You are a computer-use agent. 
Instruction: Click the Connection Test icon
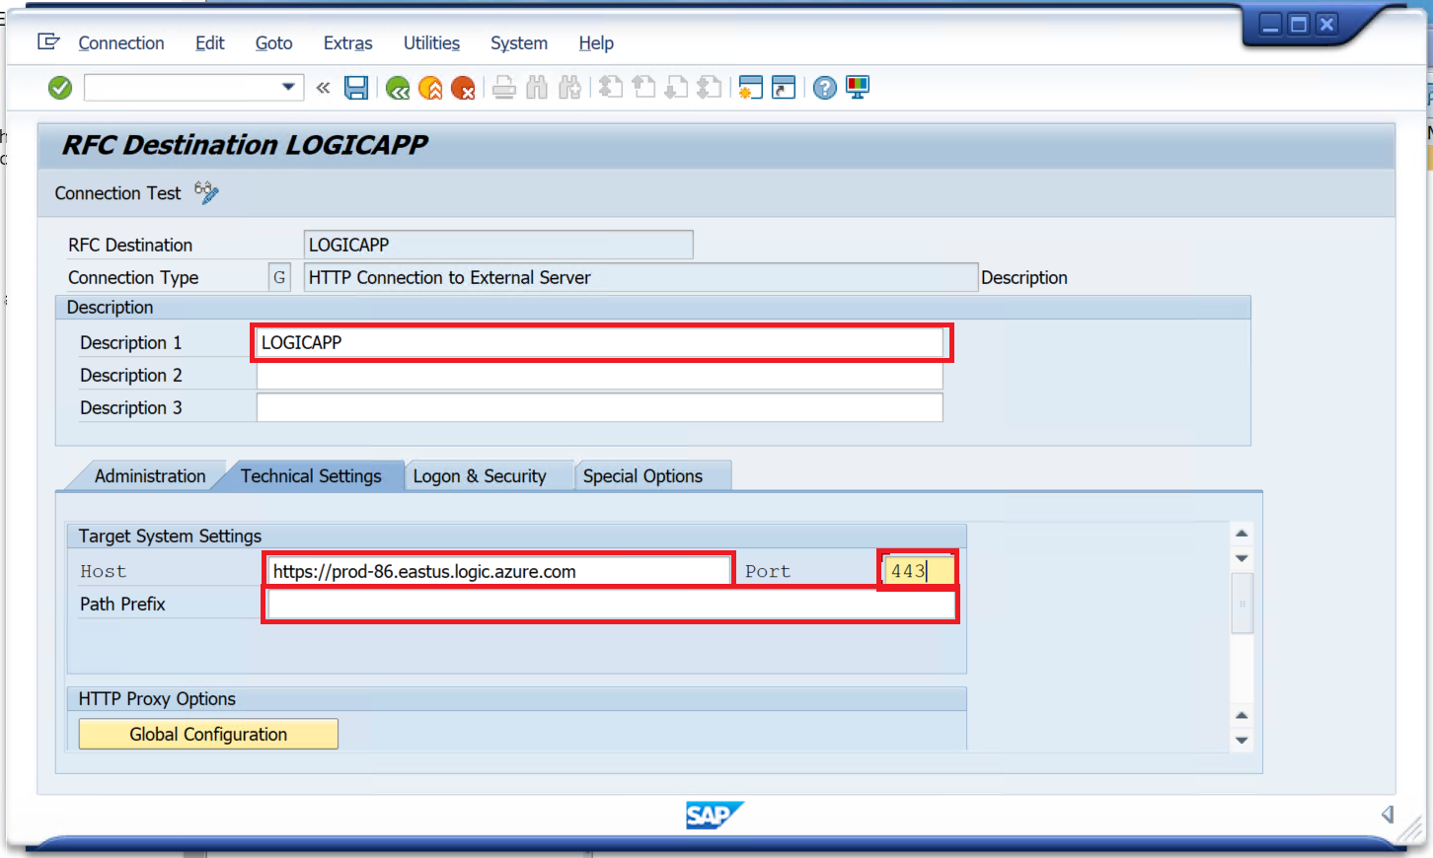point(206,192)
